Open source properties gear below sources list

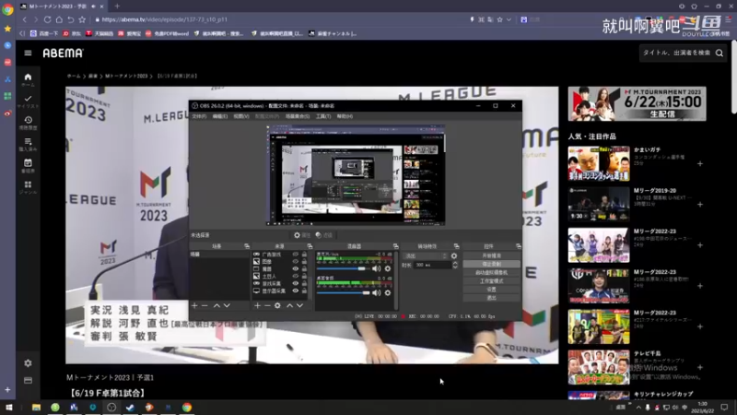pos(277,306)
